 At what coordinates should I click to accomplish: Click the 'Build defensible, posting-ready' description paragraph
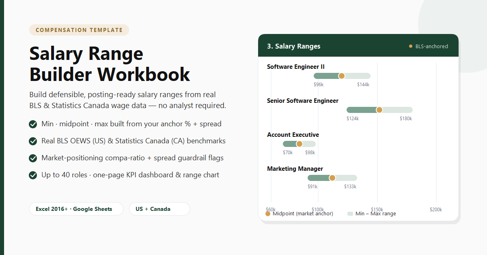tap(128, 100)
